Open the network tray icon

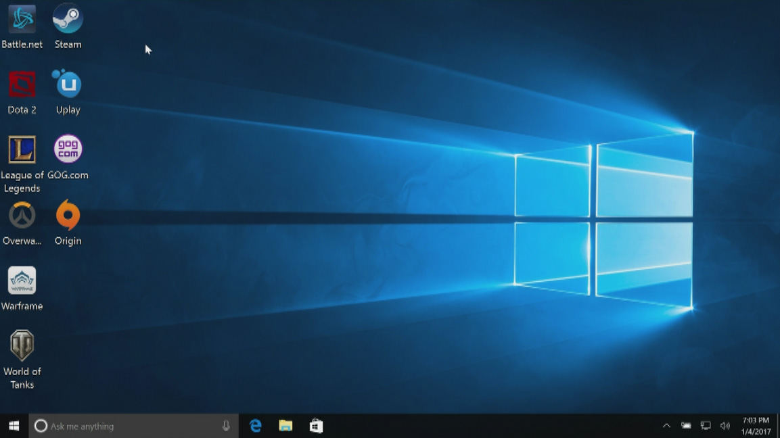coord(706,426)
